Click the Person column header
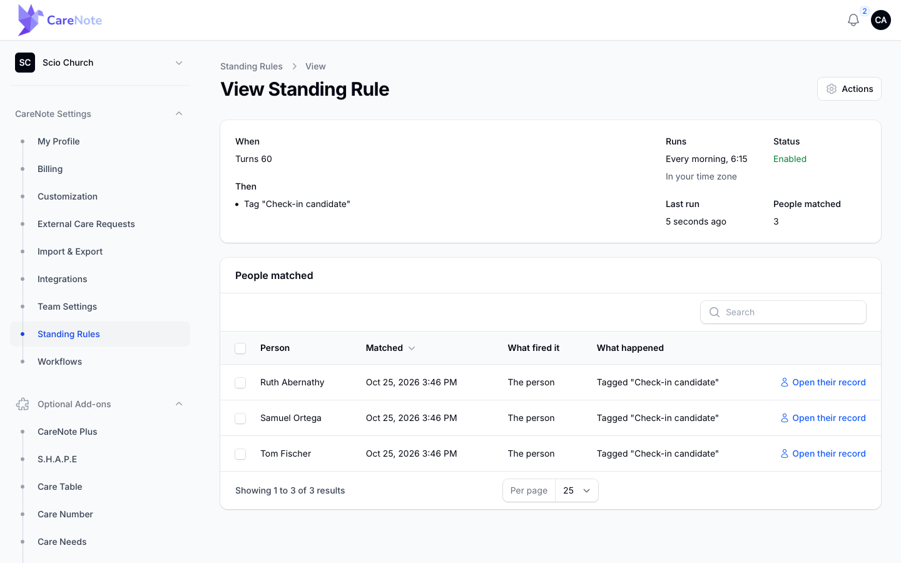Image resolution: width=901 pixels, height=563 pixels. 275,348
